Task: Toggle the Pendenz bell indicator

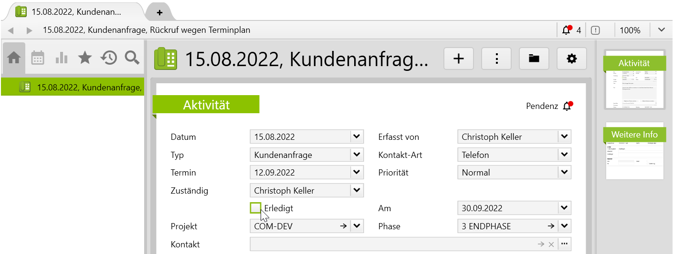Action: [x=567, y=106]
